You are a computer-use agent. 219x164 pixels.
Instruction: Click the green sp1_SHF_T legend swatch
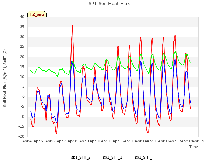click(130, 158)
